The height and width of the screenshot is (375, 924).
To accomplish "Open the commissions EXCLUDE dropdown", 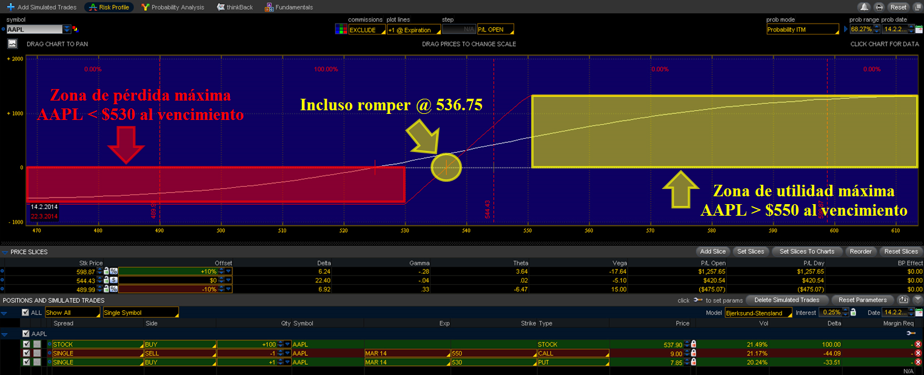I will pyautogui.click(x=367, y=30).
